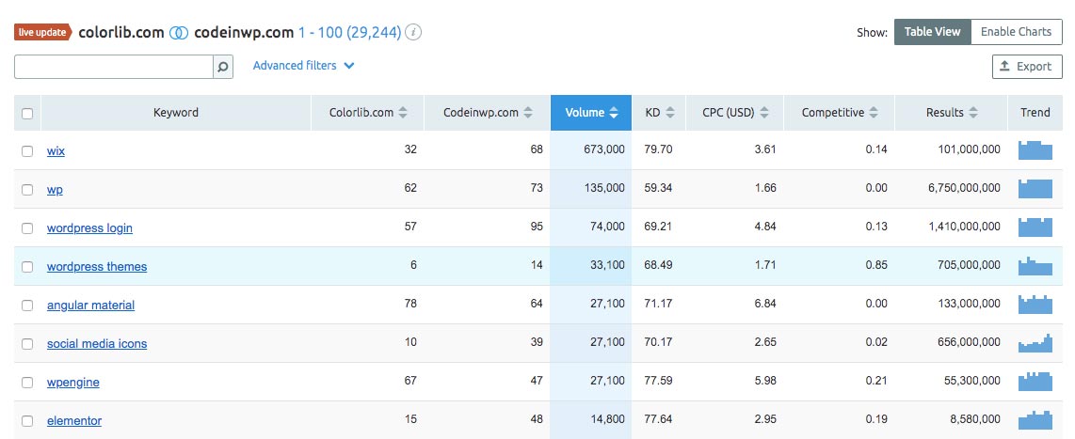Open the wix keyword link
Image resolution: width=1075 pixels, height=439 pixels.
[56, 150]
